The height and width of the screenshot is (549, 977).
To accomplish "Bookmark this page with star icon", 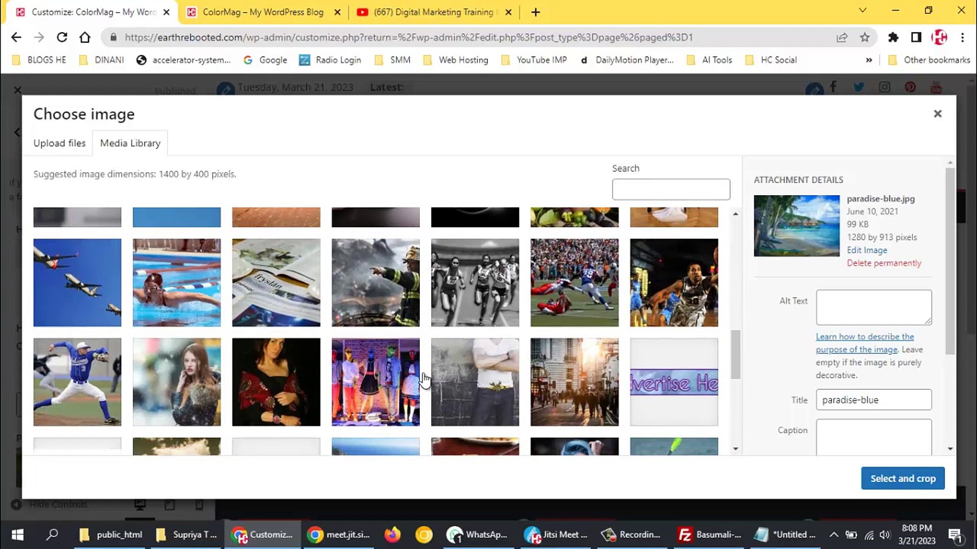I will click(x=865, y=37).
